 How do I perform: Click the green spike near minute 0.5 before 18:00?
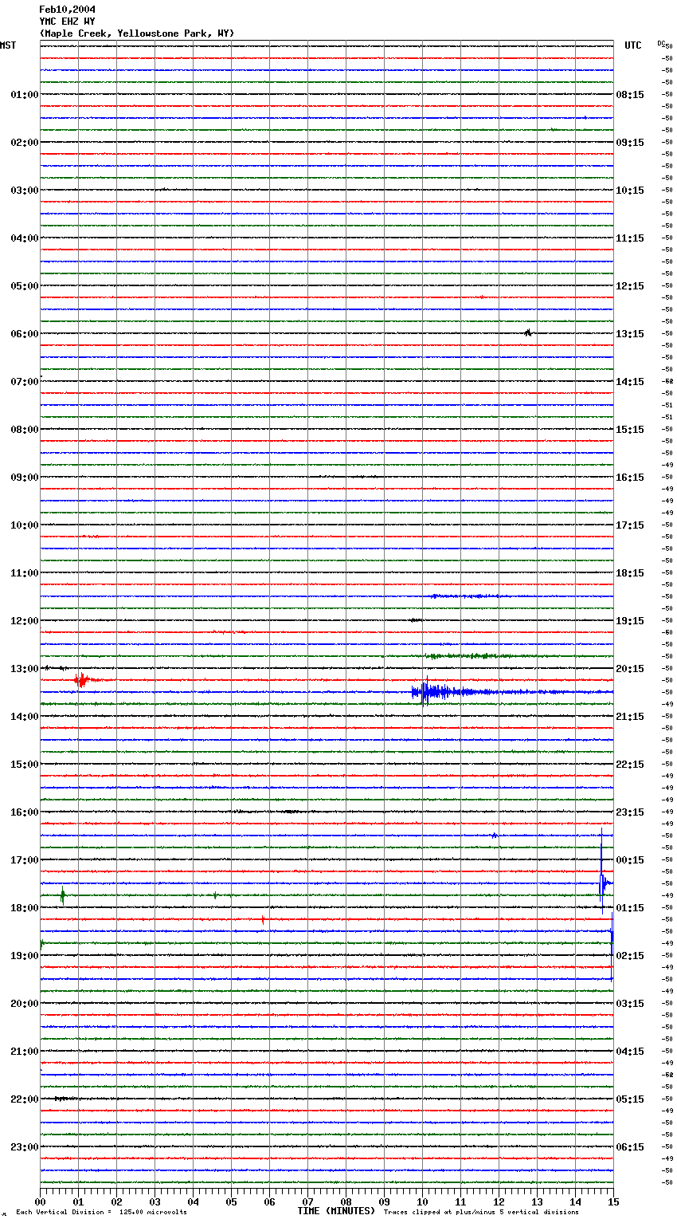(62, 895)
